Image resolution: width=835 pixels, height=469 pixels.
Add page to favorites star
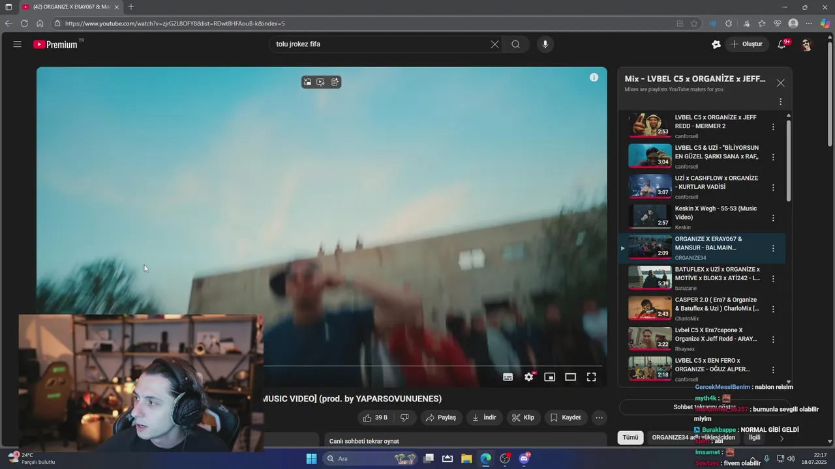click(694, 23)
